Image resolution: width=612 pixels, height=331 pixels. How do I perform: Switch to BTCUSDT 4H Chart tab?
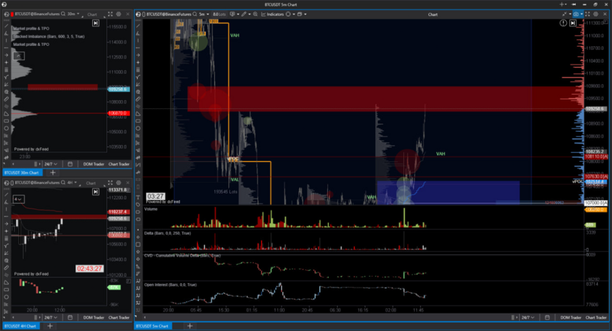20,326
